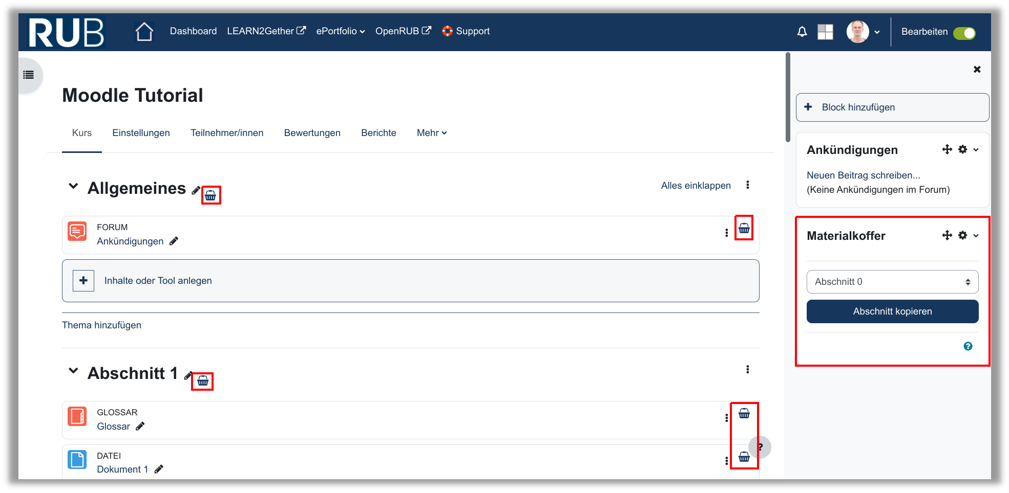Screen dimensions: 1009x493
Task: Open the notifications bell
Action: [802, 32]
